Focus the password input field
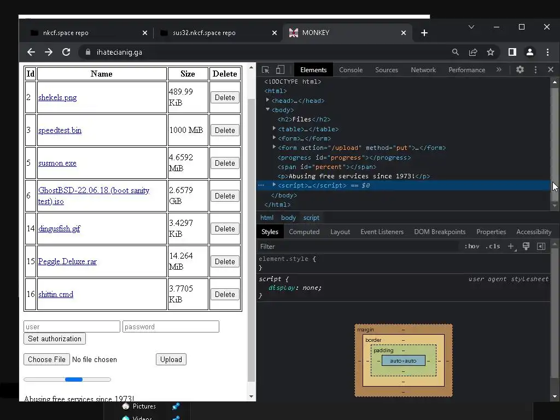The width and height of the screenshot is (560, 420). [x=171, y=326]
